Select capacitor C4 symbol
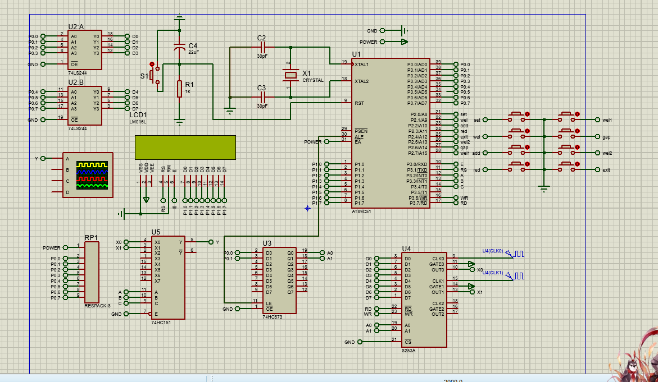 (x=180, y=47)
